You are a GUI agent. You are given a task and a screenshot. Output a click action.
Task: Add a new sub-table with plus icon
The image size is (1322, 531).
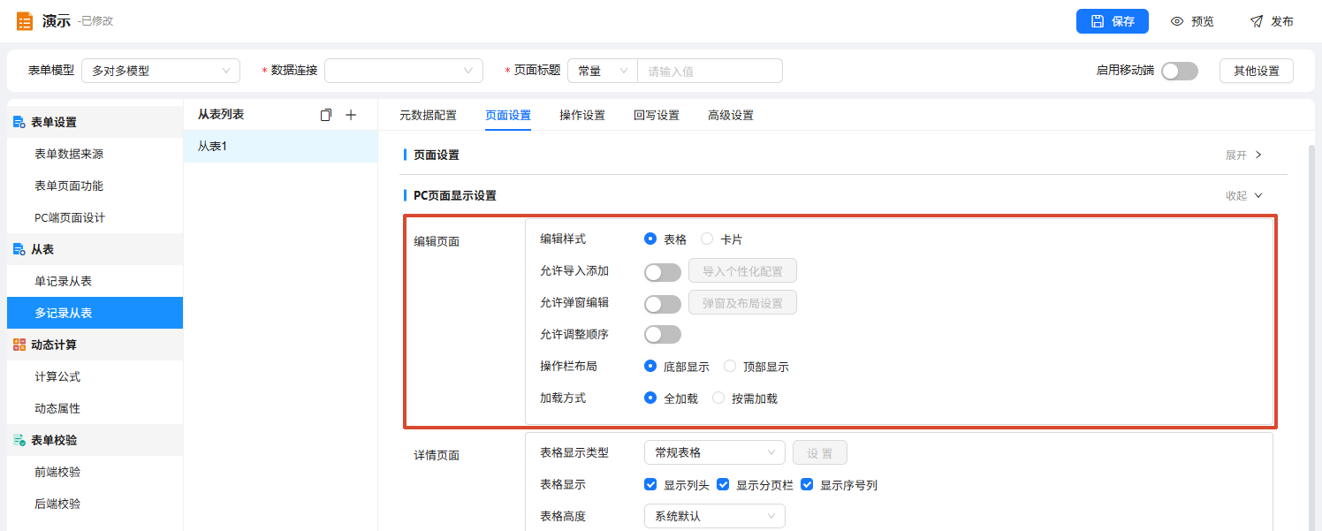350,115
